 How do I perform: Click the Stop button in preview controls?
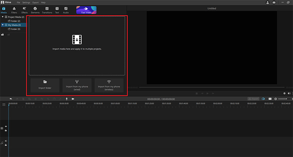[197, 93]
